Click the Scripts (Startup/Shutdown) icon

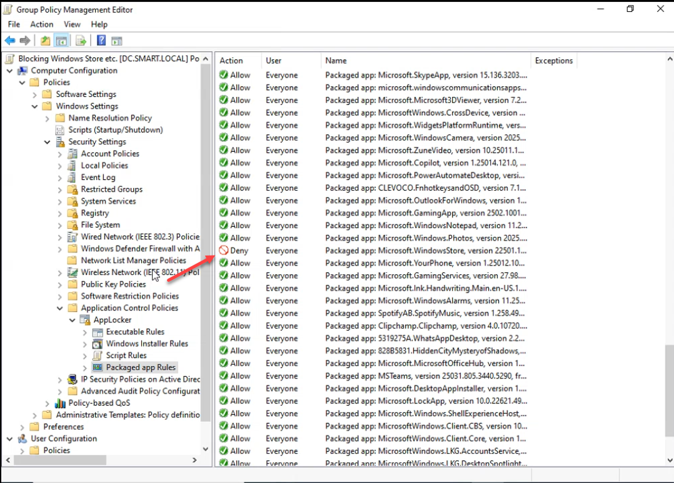(x=60, y=130)
